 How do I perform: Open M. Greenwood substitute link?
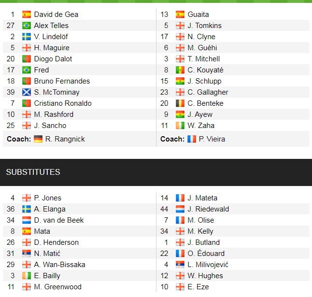[x=57, y=287]
